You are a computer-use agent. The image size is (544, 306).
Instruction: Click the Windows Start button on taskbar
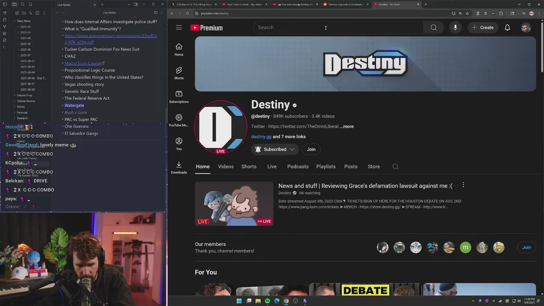(x=239, y=301)
